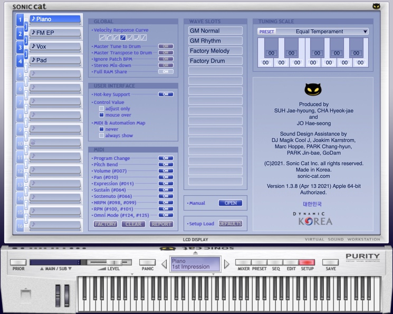The image size is (393, 314).
Task: Select the Piano channel slot
Action: [55, 20]
